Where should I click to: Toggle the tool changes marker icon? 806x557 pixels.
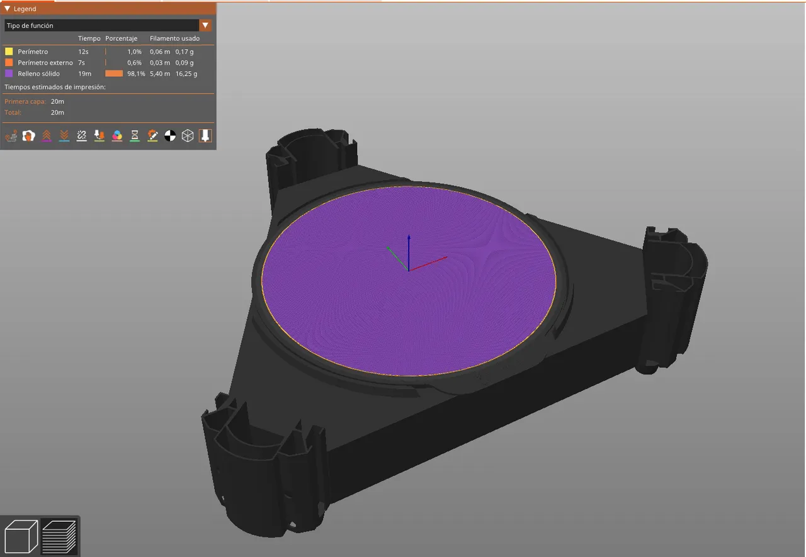[99, 135]
